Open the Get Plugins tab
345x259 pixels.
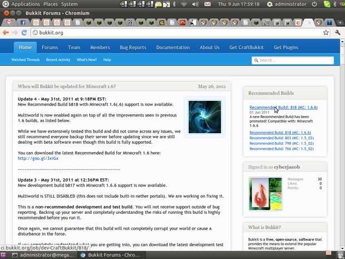(286, 47)
